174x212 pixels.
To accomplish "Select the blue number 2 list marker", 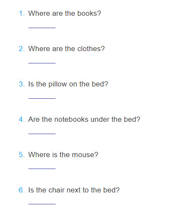I will point(22,49).
